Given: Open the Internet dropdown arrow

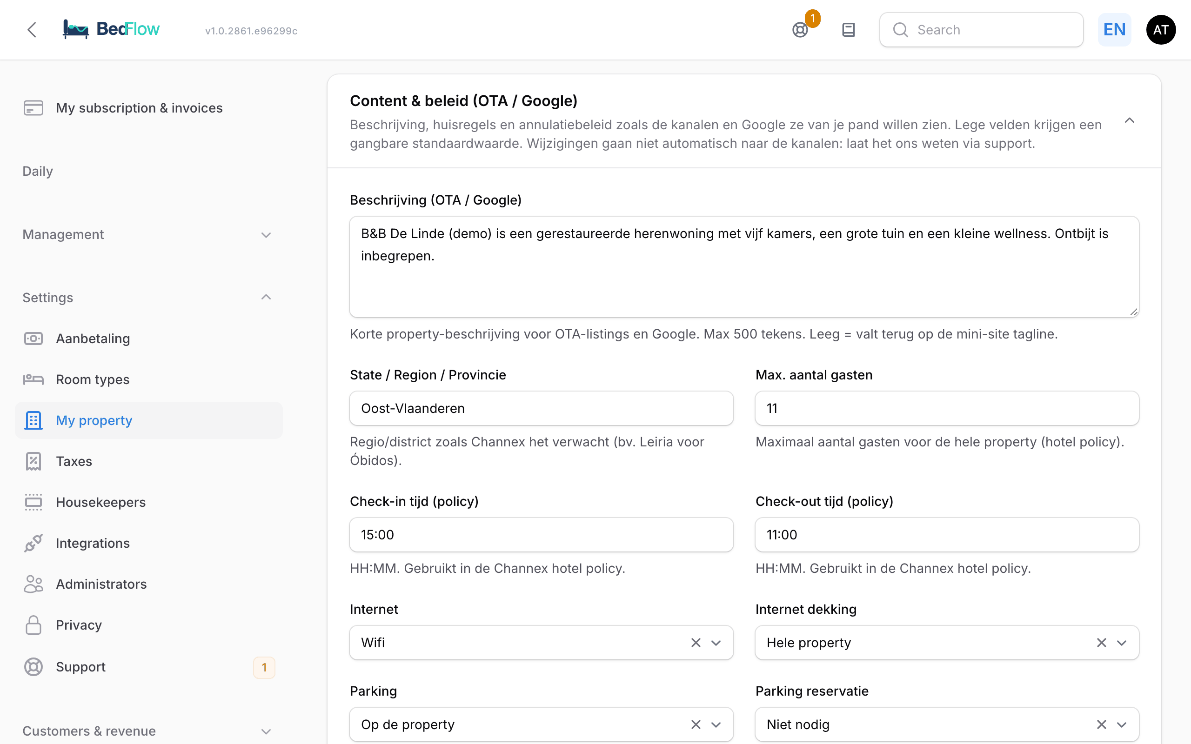Looking at the screenshot, I should (x=716, y=643).
